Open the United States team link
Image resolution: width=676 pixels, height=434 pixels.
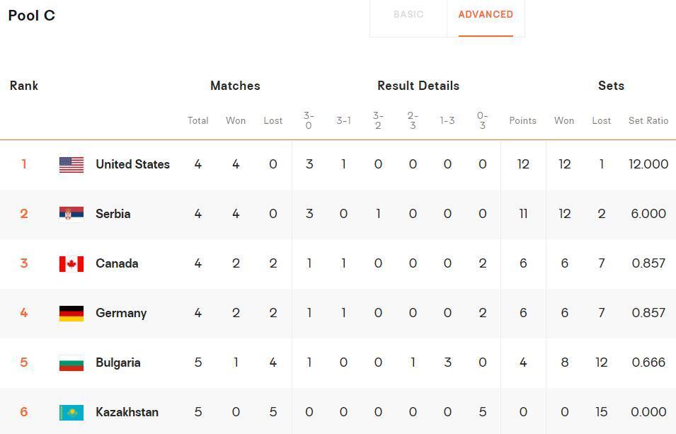tap(132, 164)
